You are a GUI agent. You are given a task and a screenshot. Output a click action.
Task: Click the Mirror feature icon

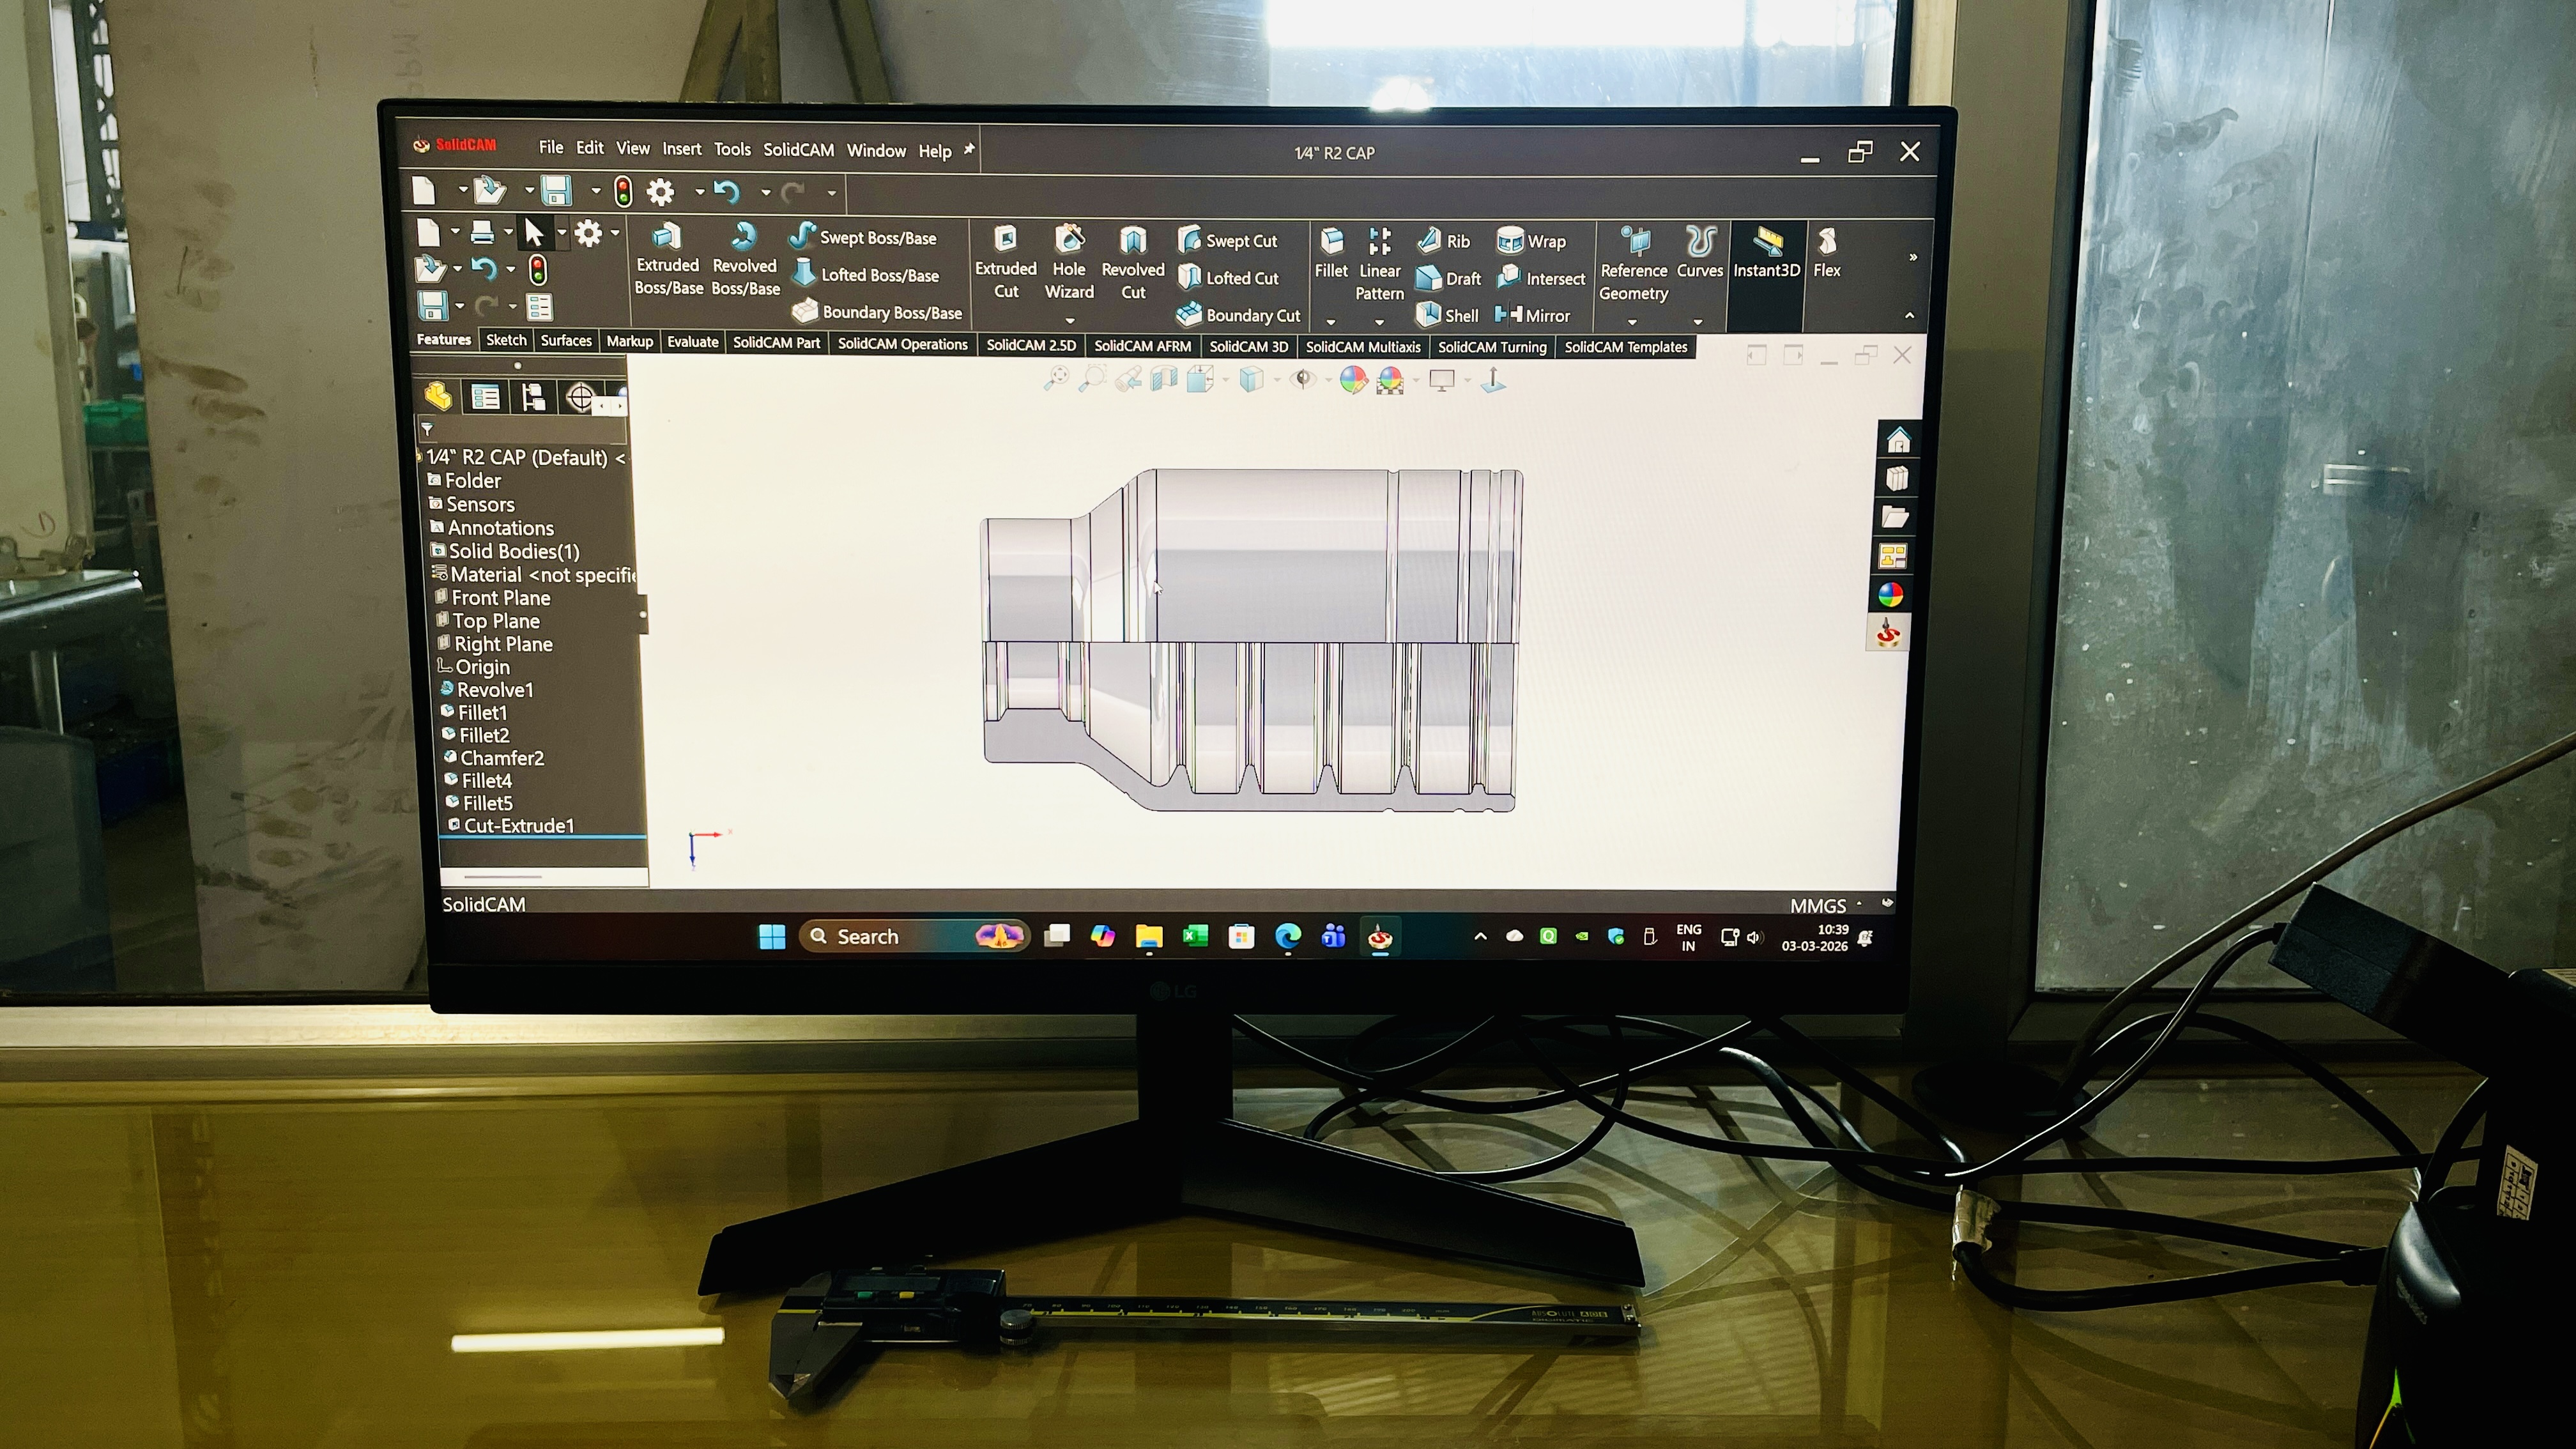[1532, 315]
